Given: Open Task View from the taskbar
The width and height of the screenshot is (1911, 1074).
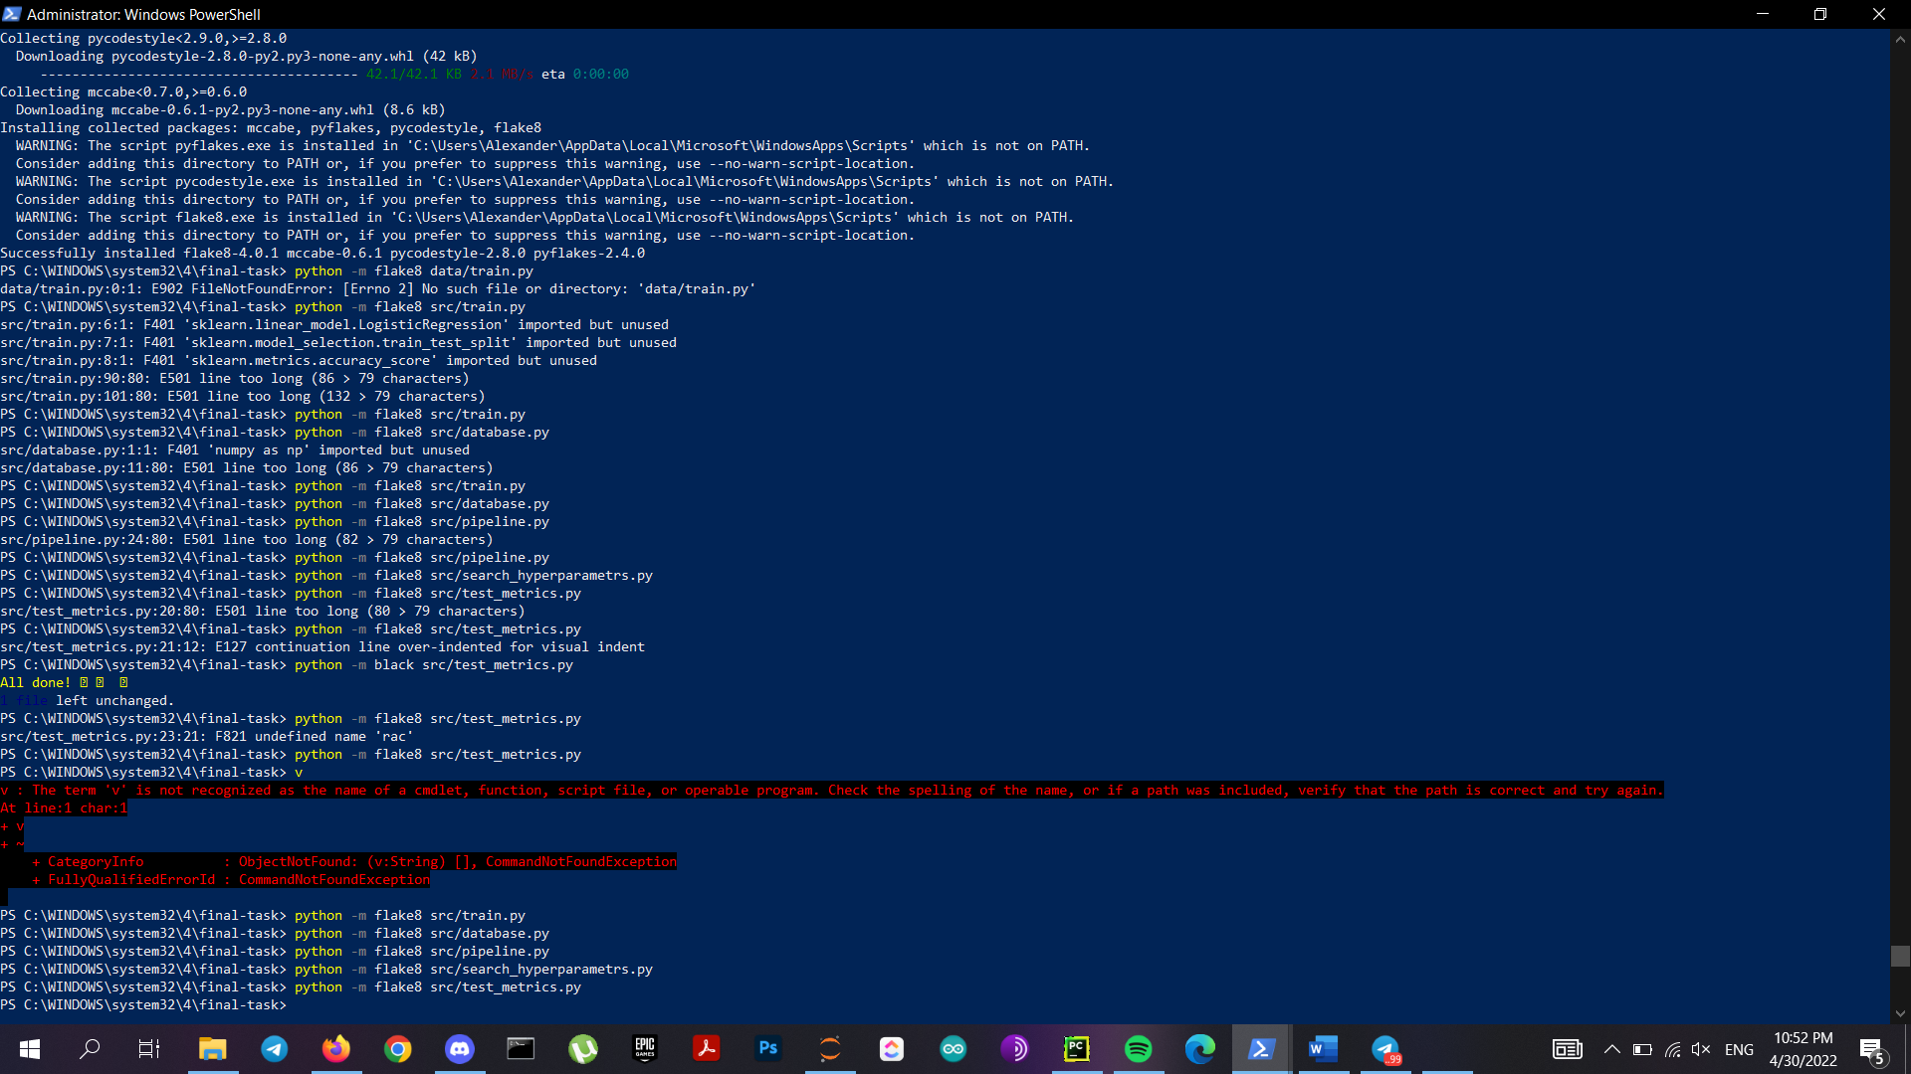Looking at the screenshot, I should [x=149, y=1048].
